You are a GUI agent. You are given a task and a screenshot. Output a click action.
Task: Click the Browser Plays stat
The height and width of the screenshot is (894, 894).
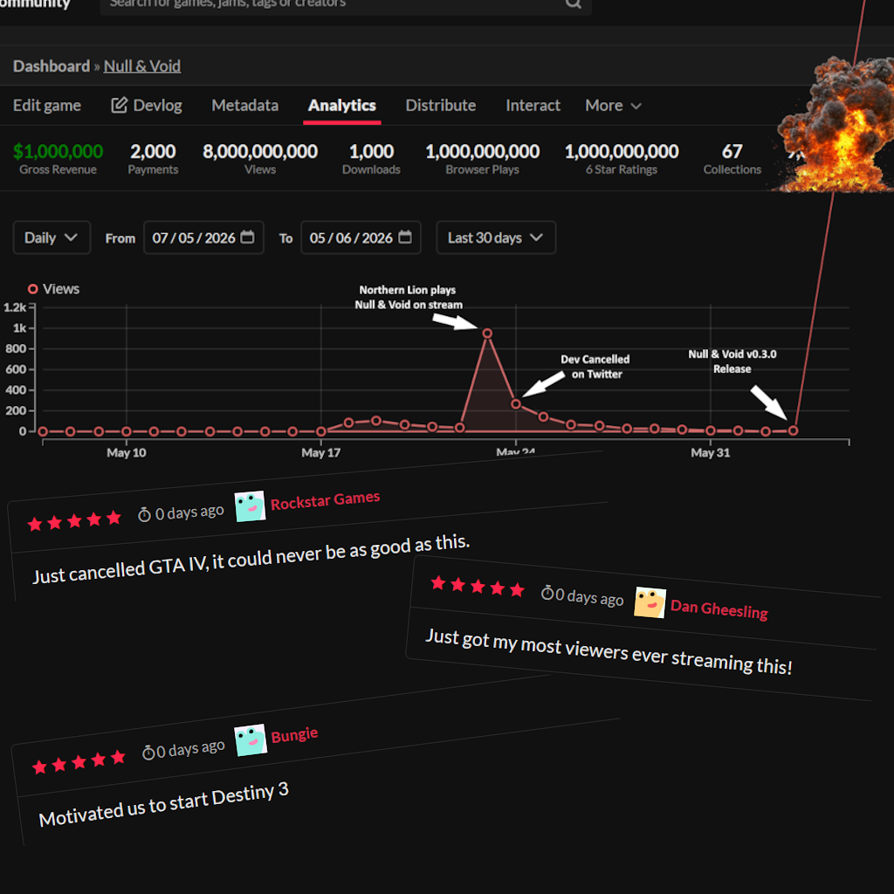click(482, 159)
